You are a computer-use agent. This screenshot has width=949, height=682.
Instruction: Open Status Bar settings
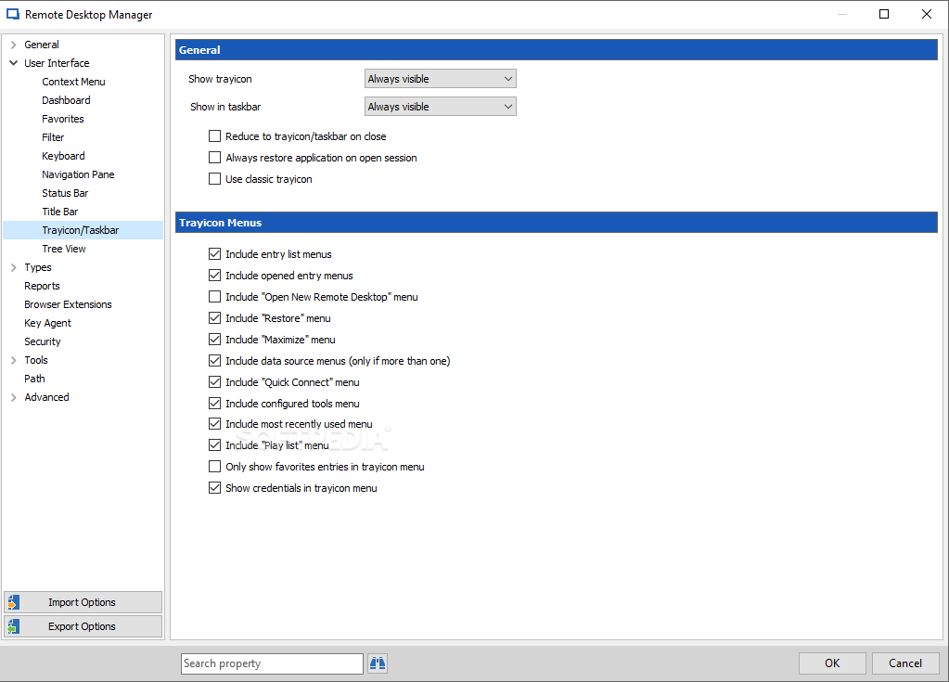point(65,193)
